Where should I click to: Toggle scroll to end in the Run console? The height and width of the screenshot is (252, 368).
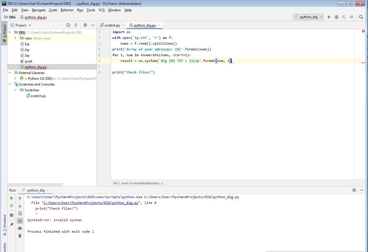pos(20,221)
